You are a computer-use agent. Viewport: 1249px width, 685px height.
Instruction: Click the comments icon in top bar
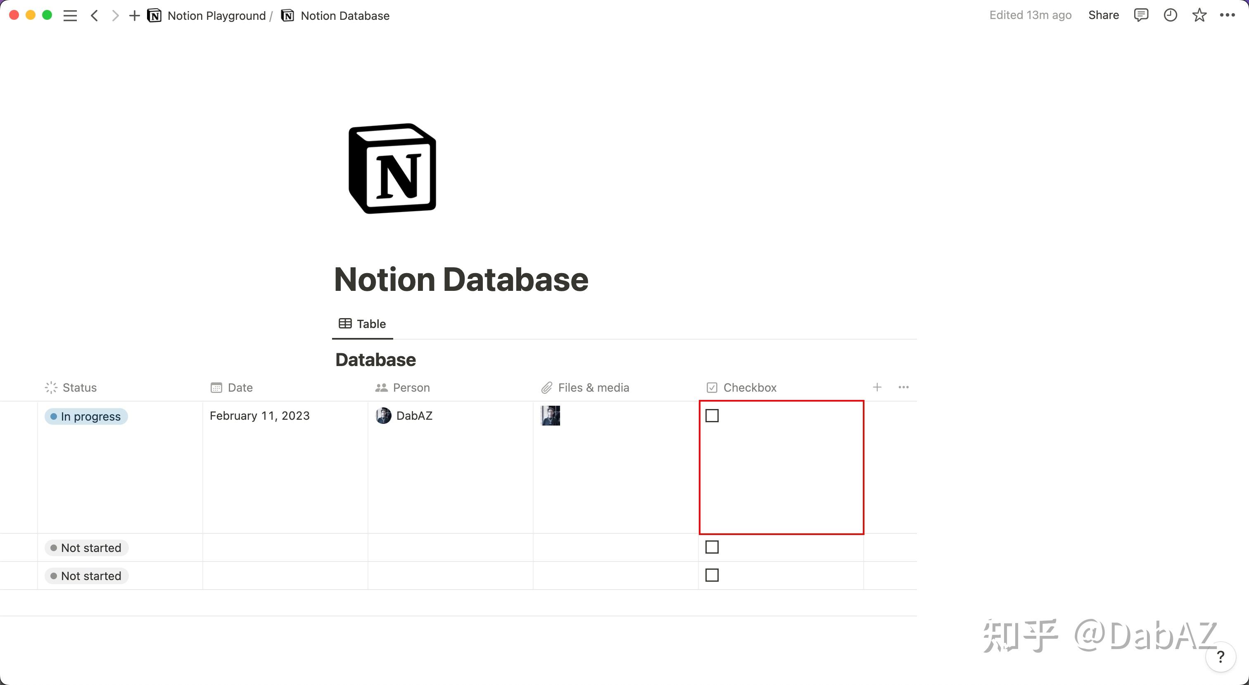click(x=1141, y=15)
